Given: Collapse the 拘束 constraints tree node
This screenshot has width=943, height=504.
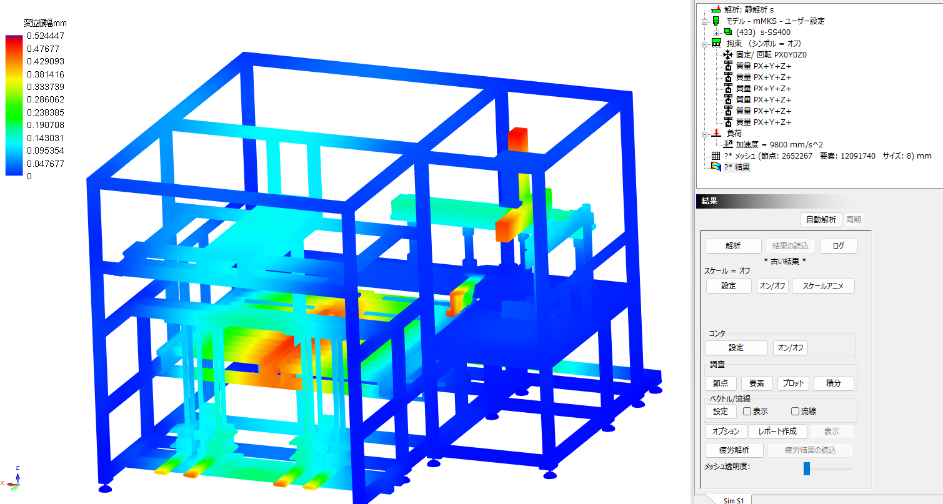Looking at the screenshot, I should (x=705, y=44).
